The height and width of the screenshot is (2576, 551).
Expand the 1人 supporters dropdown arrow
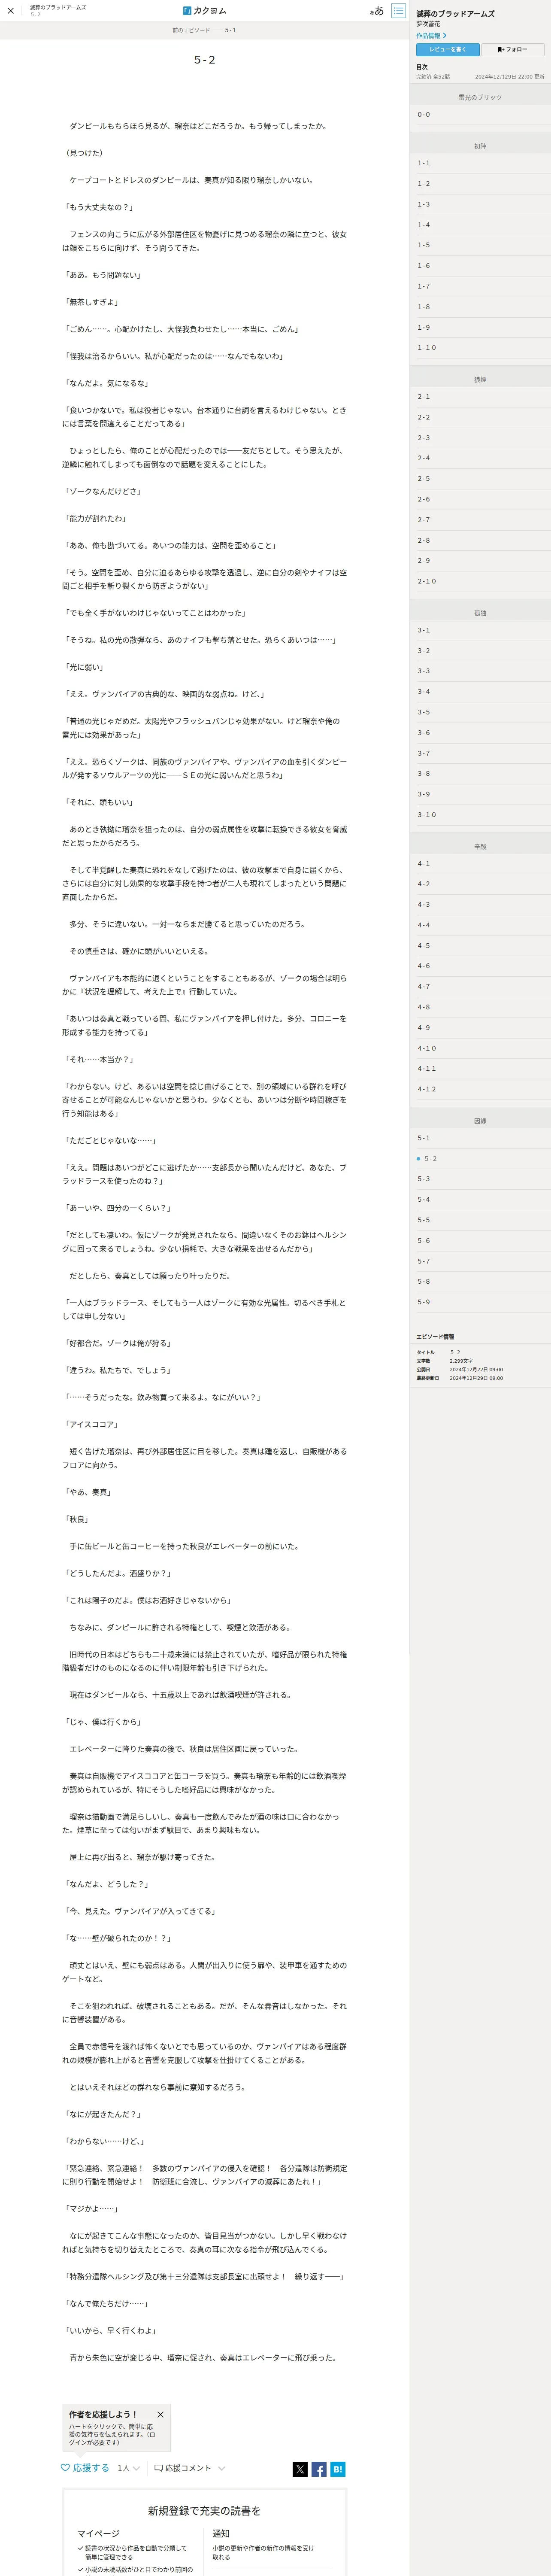[136, 2468]
